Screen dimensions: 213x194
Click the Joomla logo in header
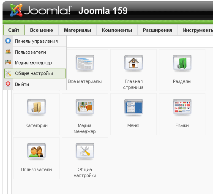[41, 10]
